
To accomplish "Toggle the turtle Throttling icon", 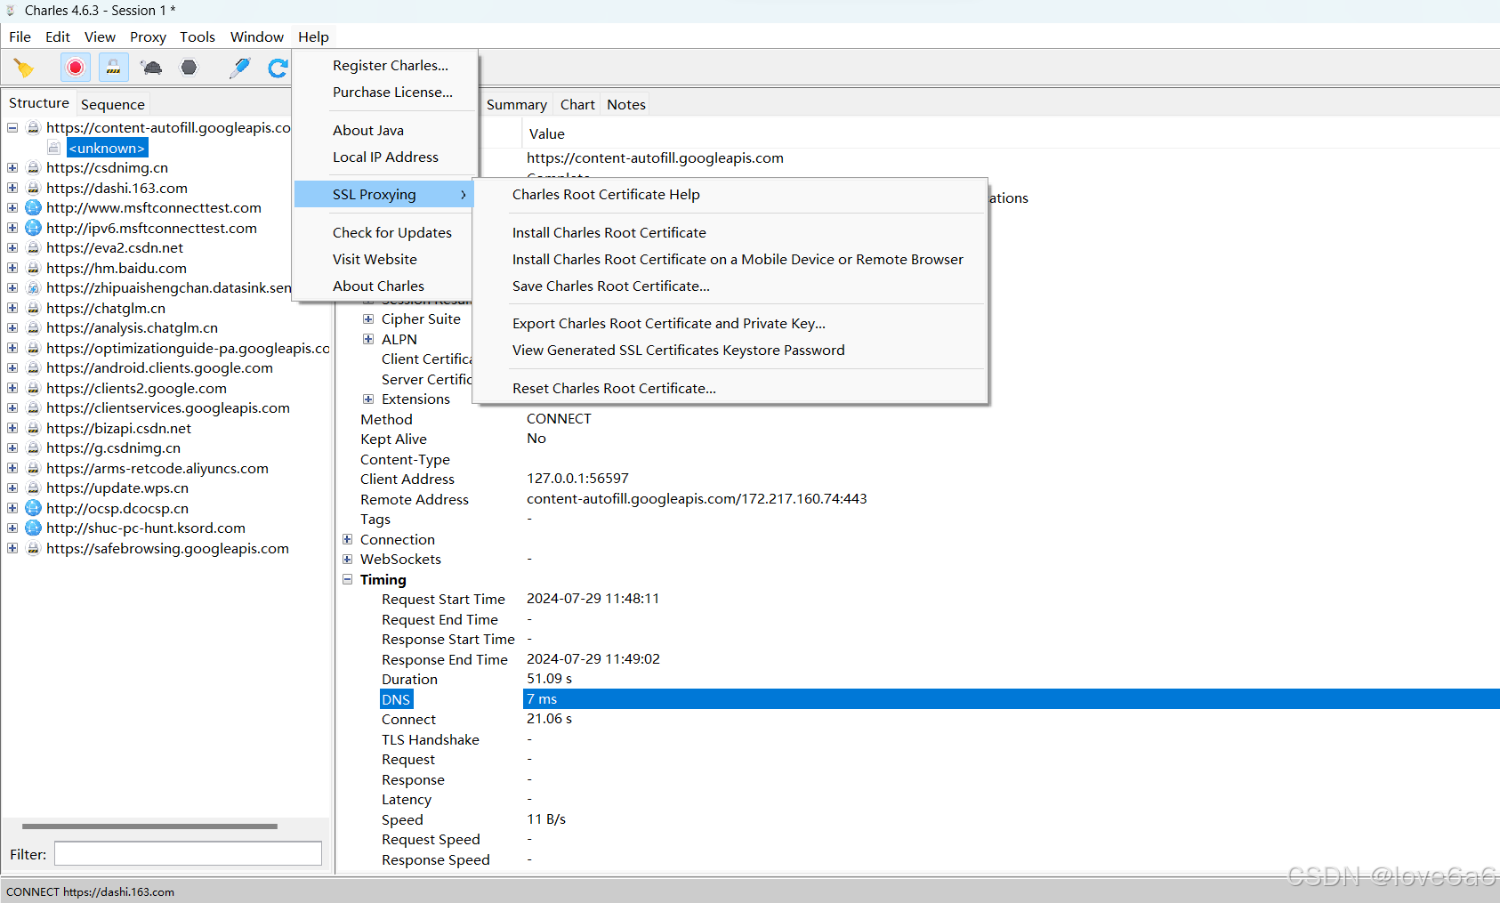I will point(152,68).
